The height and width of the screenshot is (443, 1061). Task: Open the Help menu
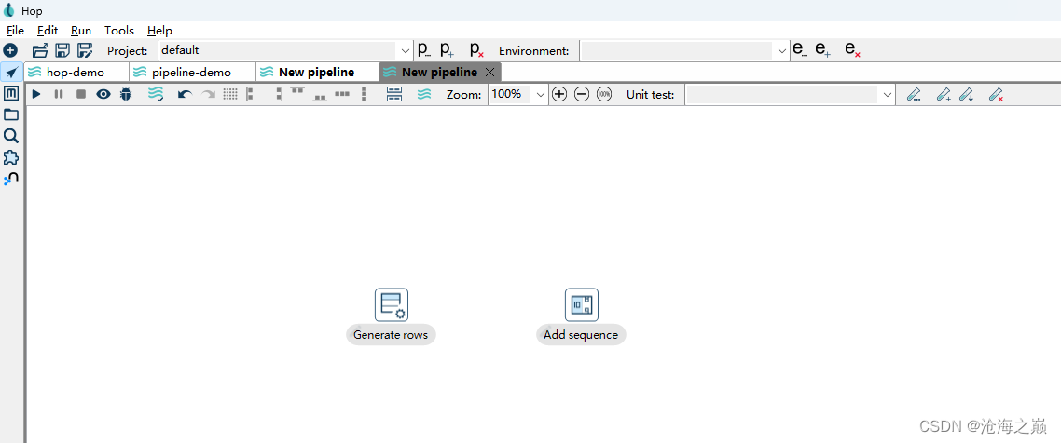point(159,31)
